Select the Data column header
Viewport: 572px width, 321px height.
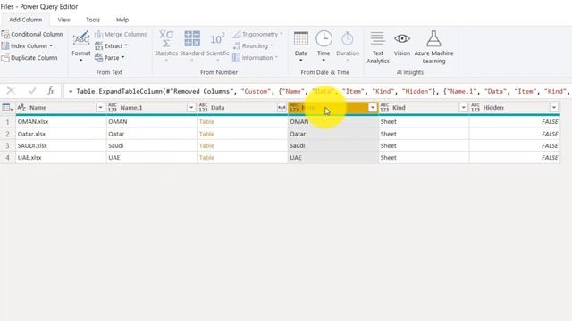[x=242, y=107]
